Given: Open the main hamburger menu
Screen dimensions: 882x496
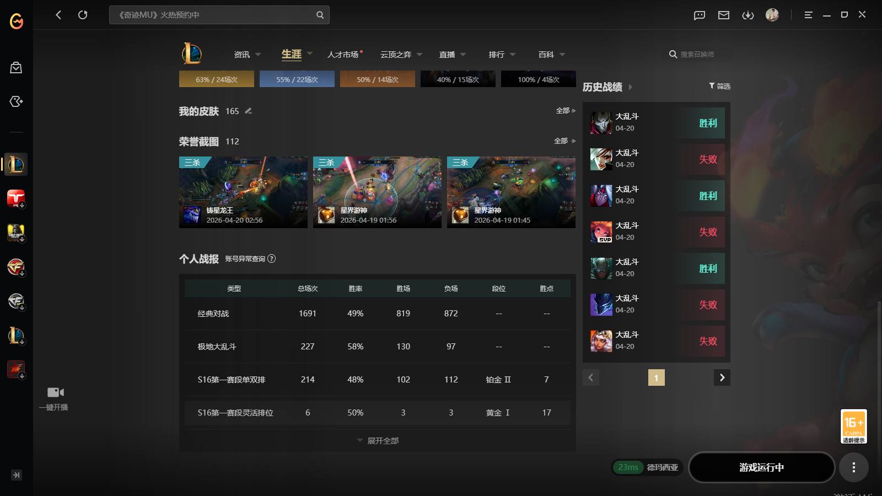Looking at the screenshot, I should pos(808,15).
